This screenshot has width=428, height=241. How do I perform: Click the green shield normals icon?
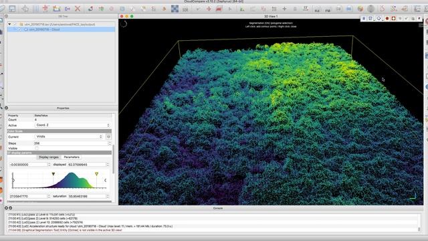[x=101, y=9]
